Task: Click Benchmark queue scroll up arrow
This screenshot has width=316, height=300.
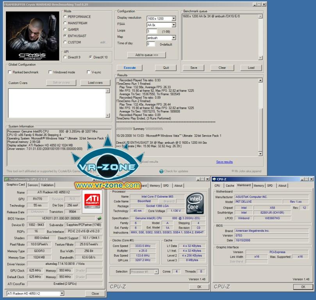Action: (x=261, y=16)
